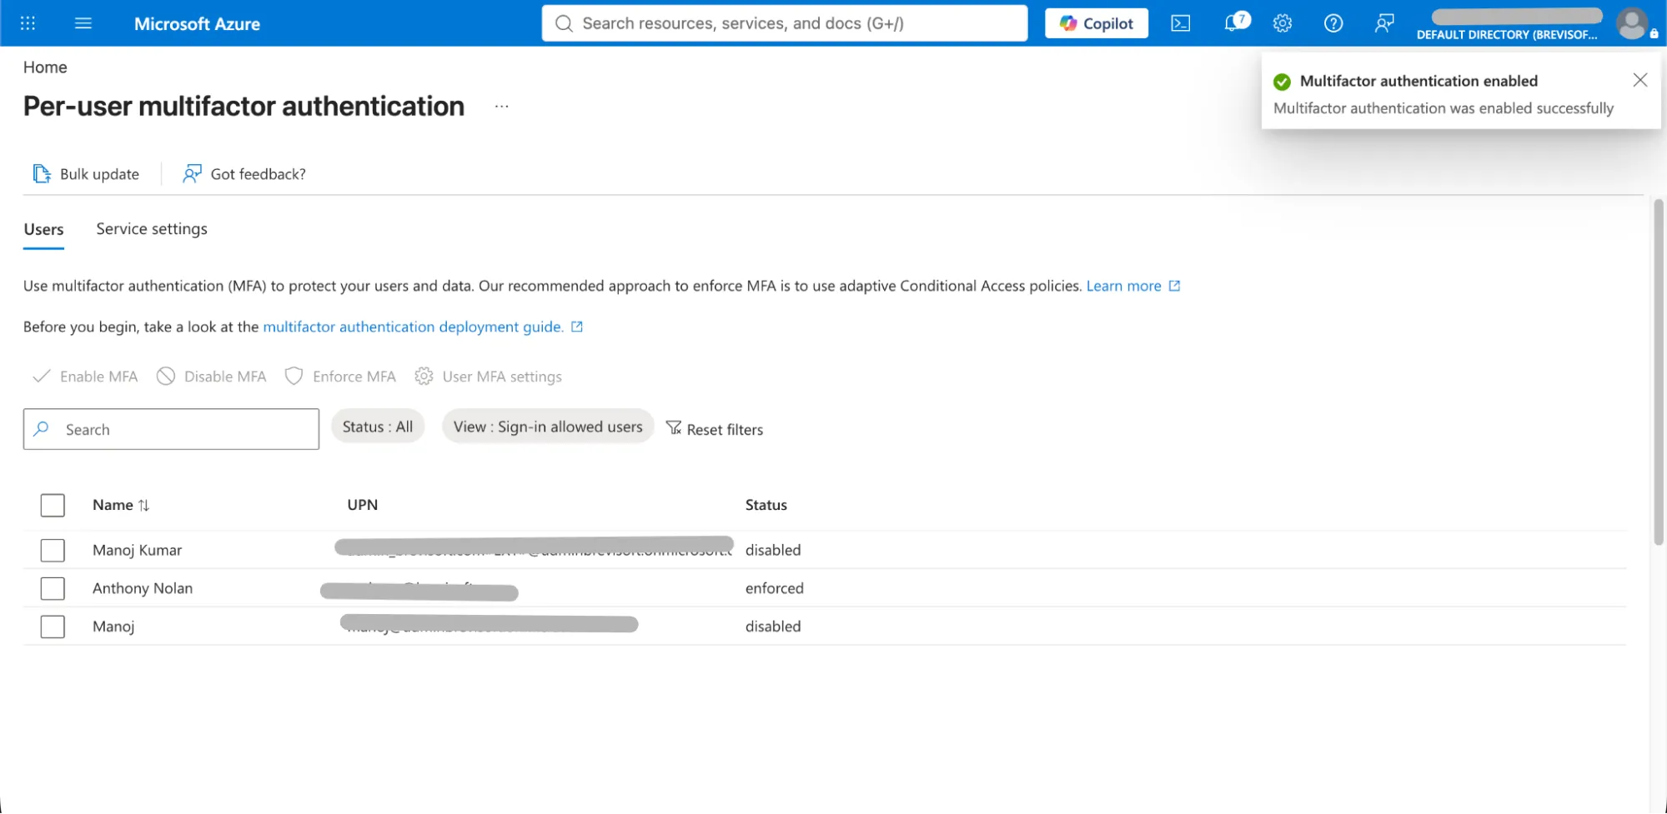Click the Default Directory account label
This screenshot has height=814, width=1667.
pos(1507,35)
